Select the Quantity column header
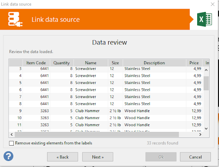This screenshot has width=219, height=167. pos(62,63)
